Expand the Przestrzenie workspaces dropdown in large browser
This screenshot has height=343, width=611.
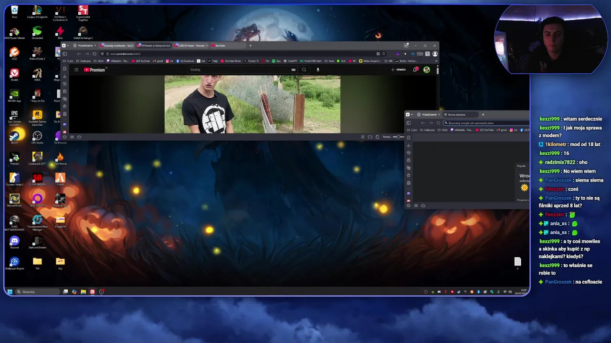point(84,46)
